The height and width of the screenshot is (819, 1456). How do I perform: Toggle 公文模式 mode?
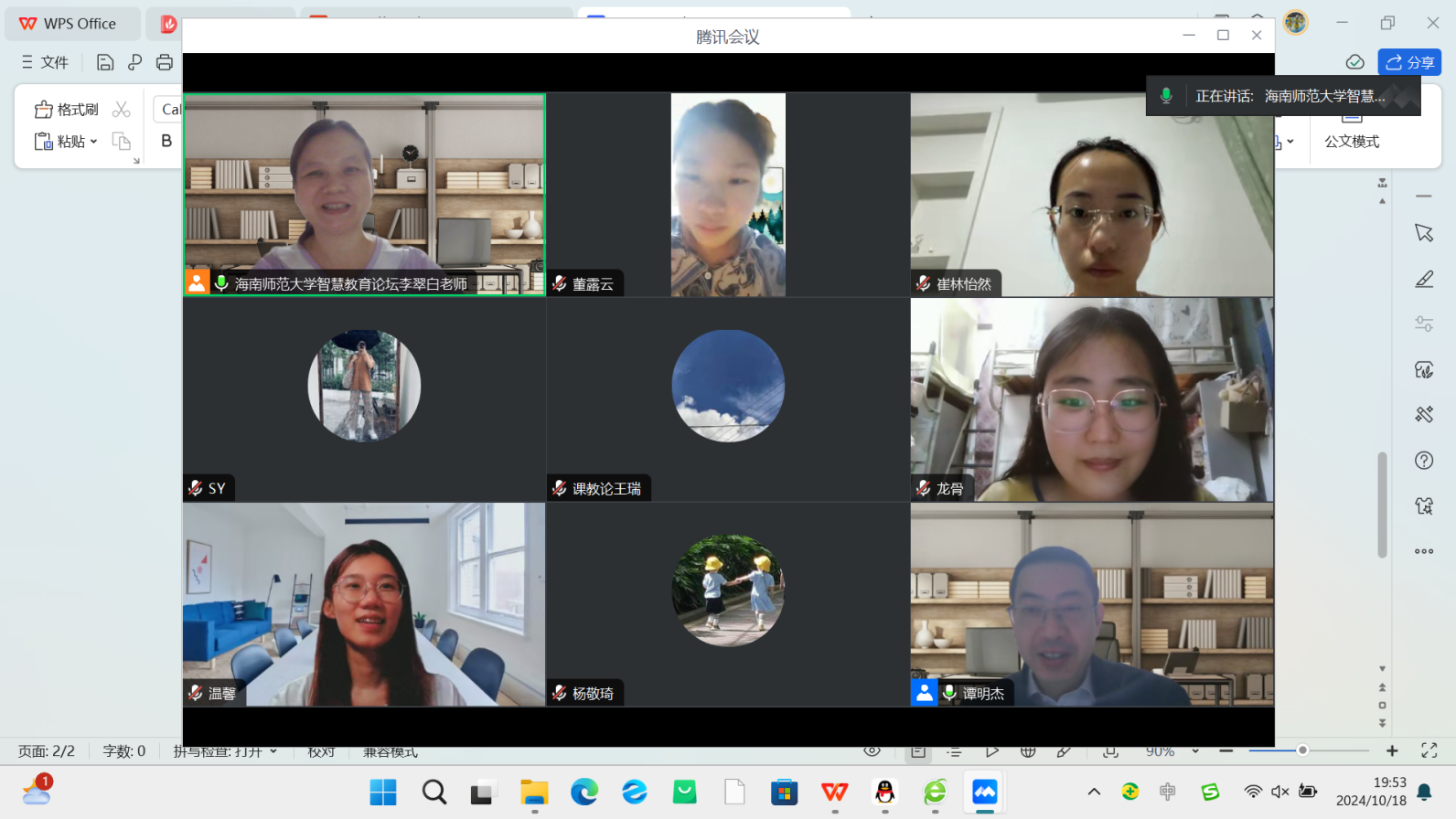click(x=1351, y=141)
